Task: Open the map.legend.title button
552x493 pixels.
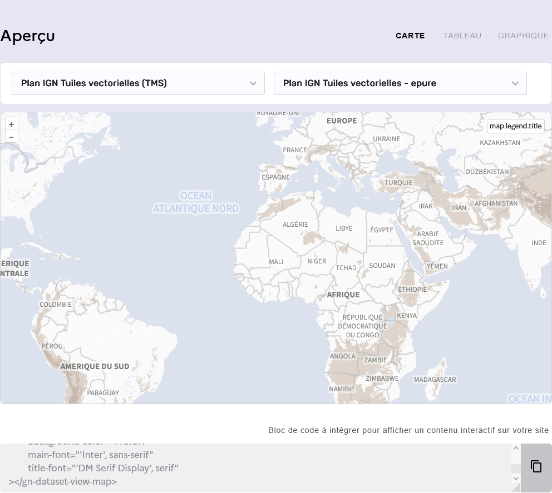Action: [x=515, y=126]
